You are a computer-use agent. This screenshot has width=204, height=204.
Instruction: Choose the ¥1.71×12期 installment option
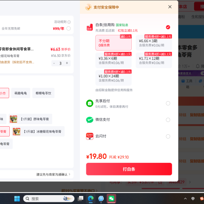[x=154, y=60]
